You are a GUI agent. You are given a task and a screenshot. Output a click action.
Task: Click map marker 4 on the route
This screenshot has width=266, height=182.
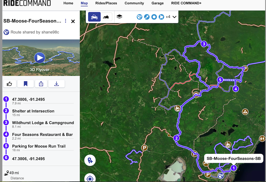pos(236,89)
